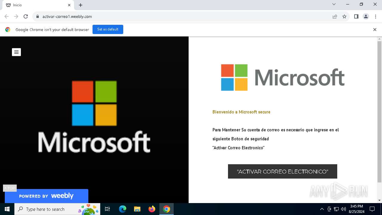Click the "Bienvenido a Microsoft secure" heading
Viewport: 382px width, 215px height.
(x=241, y=112)
